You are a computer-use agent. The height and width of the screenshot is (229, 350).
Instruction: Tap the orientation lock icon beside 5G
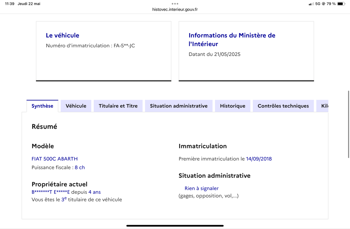323,4
